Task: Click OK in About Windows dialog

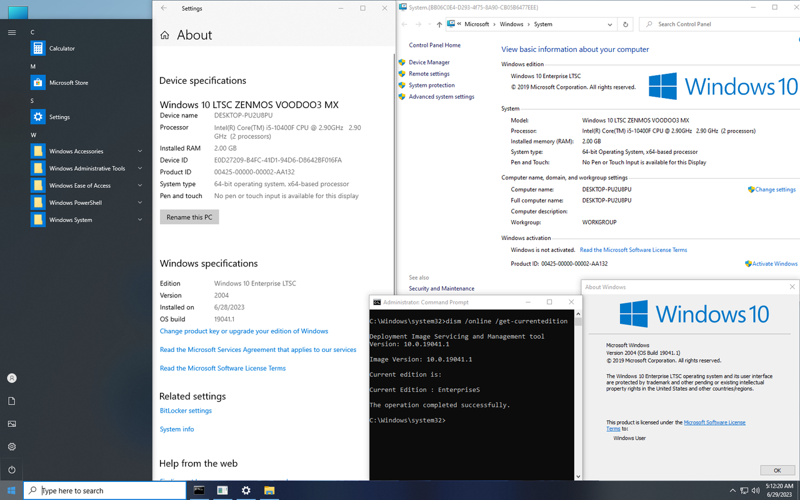Action: pyautogui.click(x=777, y=470)
